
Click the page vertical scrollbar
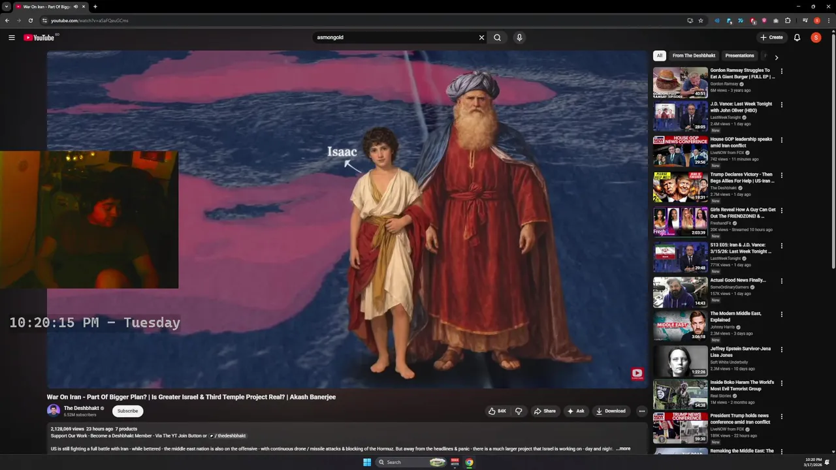tap(833, 150)
